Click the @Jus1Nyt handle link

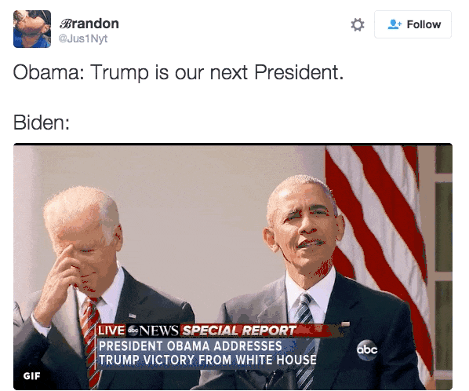click(83, 38)
